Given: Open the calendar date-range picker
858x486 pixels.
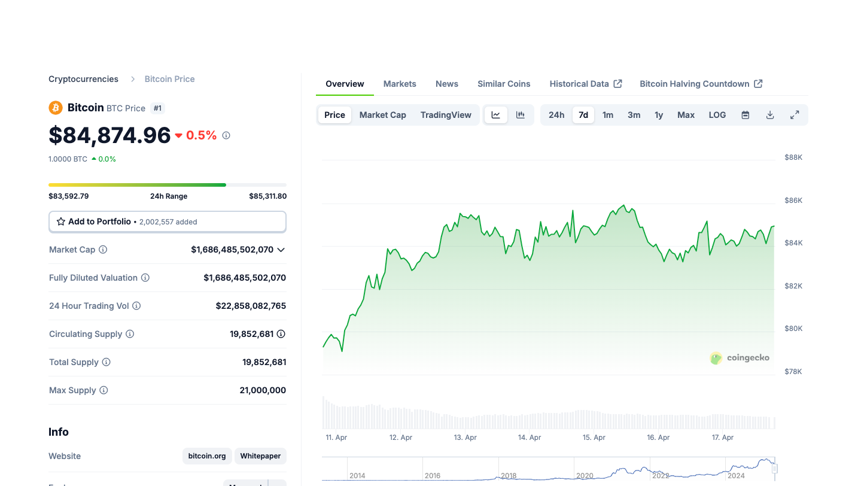Looking at the screenshot, I should point(745,114).
